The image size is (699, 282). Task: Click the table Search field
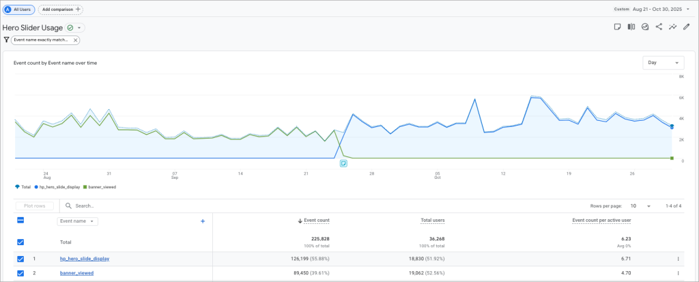(x=137, y=206)
